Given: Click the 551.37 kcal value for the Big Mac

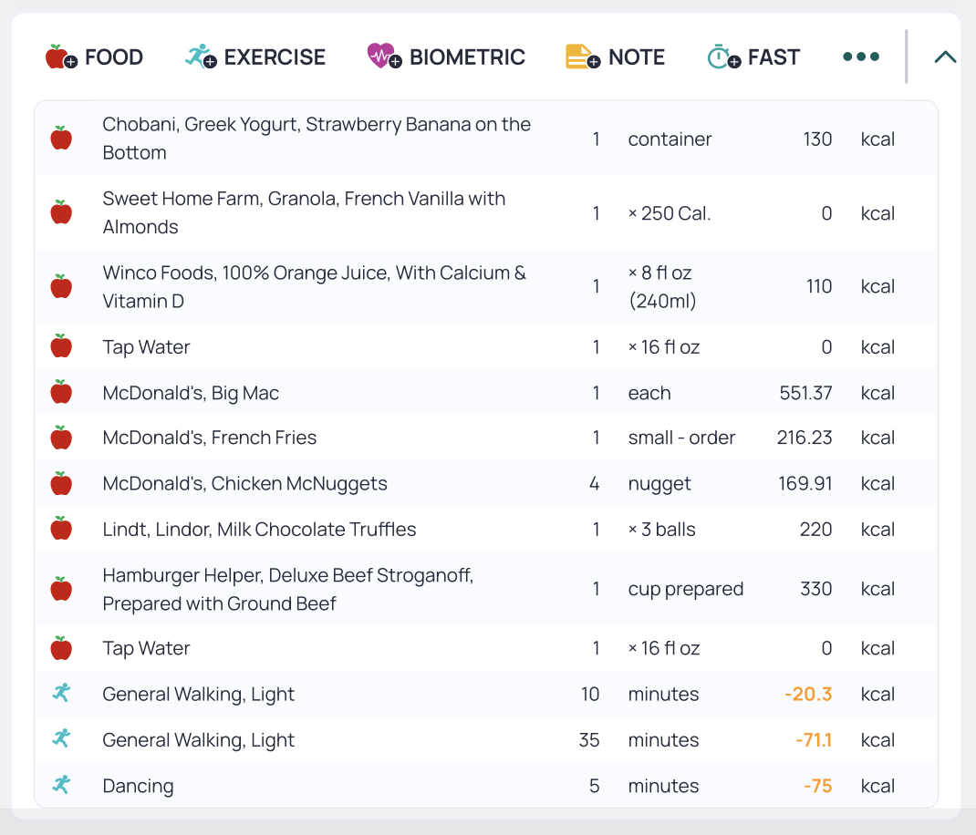Looking at the screenshot, I should point(805,392).
